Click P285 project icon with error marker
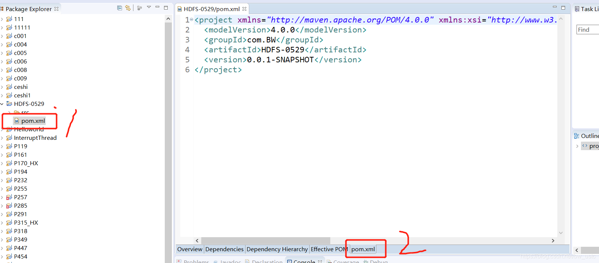The image size is (599, 263). tap(9, 205)
